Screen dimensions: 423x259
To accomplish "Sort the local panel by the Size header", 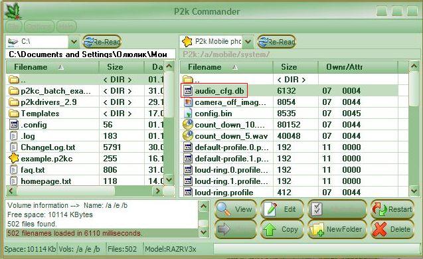I will tap(122, 67).
